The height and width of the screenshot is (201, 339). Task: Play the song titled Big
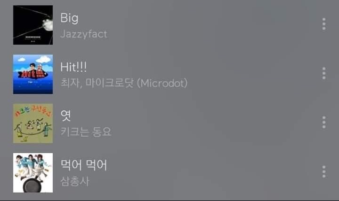[x=69, y=18]
